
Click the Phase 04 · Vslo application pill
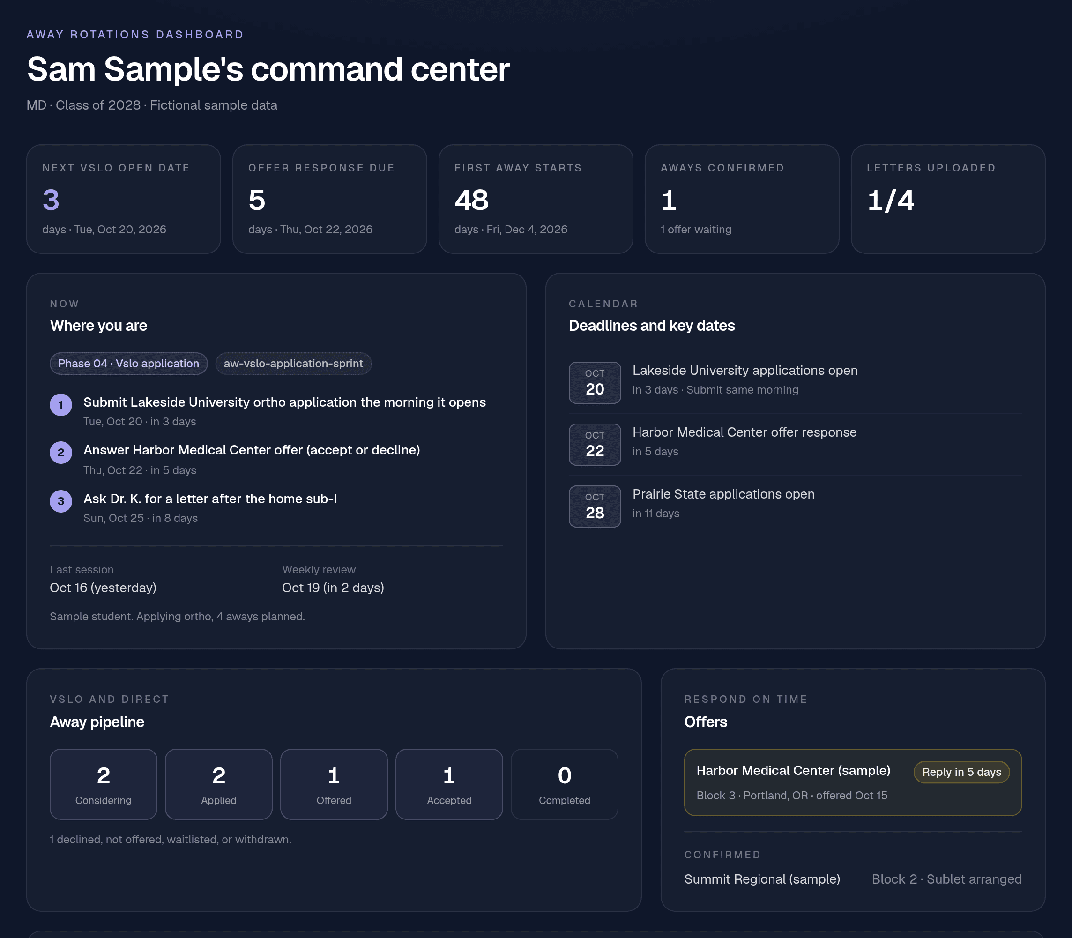click(x=129, y=363)
